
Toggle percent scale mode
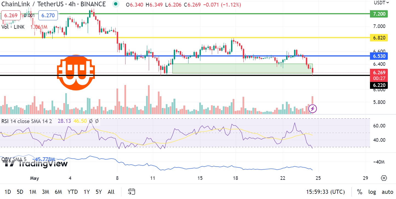pos(359,192)
